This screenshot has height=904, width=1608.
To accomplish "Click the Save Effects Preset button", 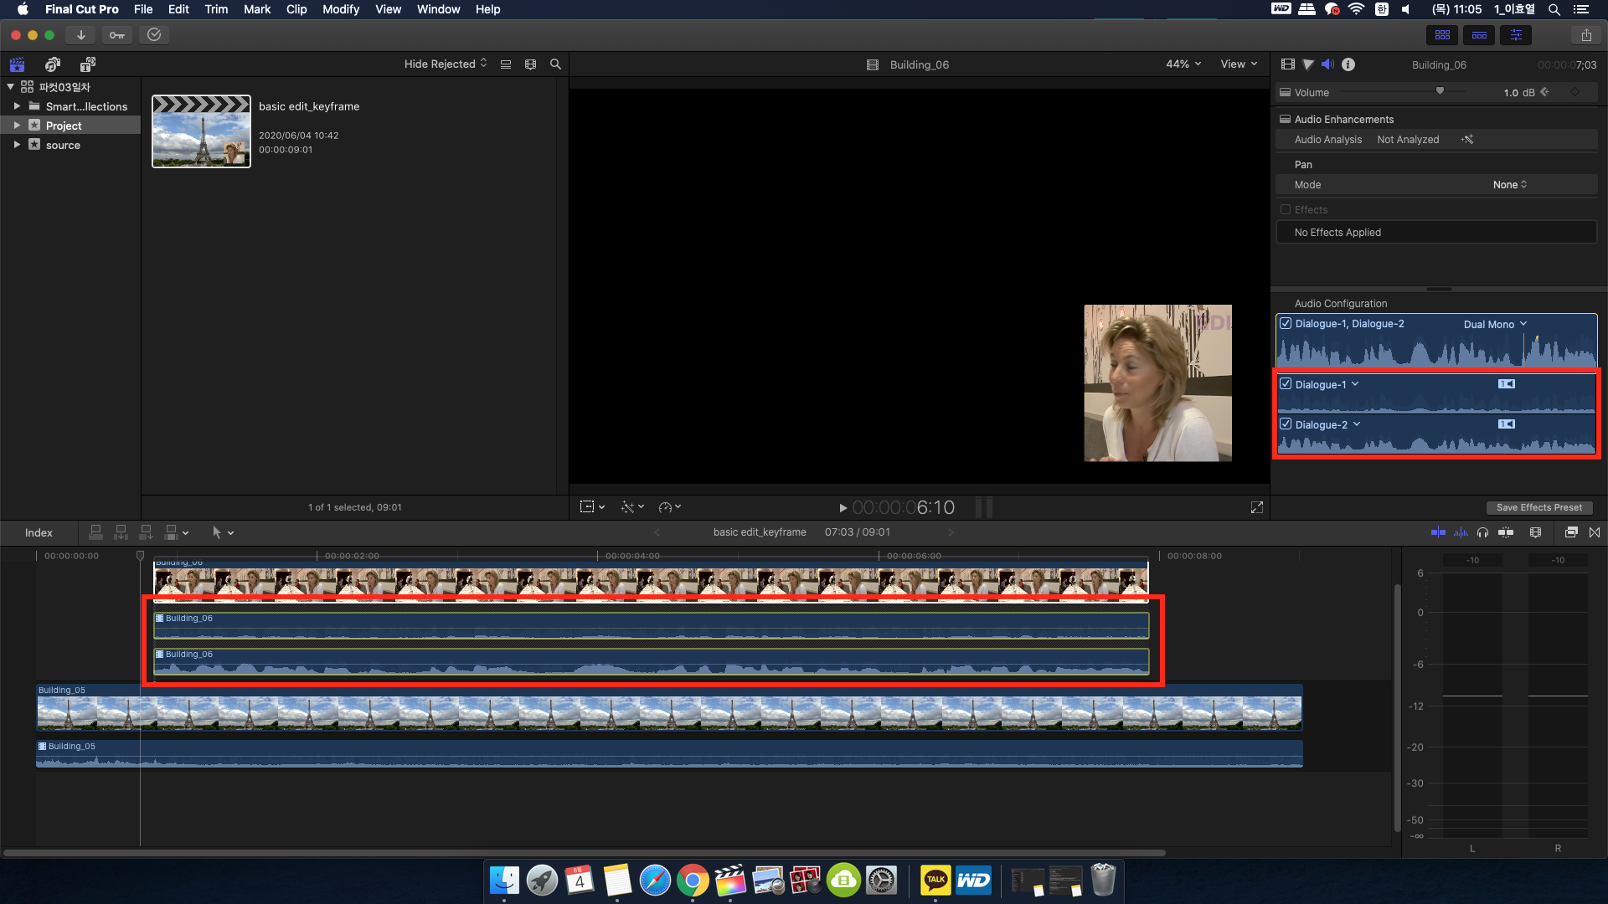I will pyautogui.click(x=1538, y=507).
